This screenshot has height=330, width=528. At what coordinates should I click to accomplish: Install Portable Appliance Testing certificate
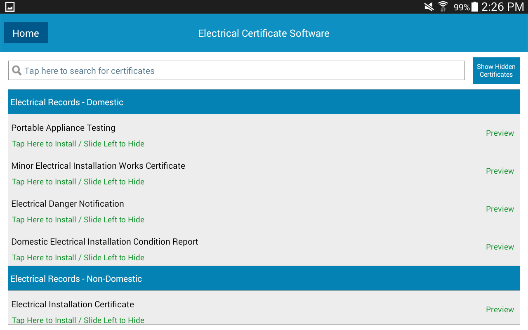[78, 144]
